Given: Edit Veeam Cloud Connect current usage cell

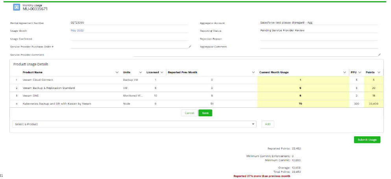Looking at the screenshot, I should coord(303,80).
